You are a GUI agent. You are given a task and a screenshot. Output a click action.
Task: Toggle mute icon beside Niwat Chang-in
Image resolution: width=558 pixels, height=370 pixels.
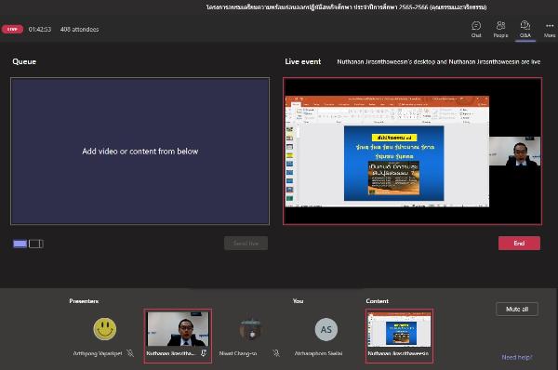(276, 353)
